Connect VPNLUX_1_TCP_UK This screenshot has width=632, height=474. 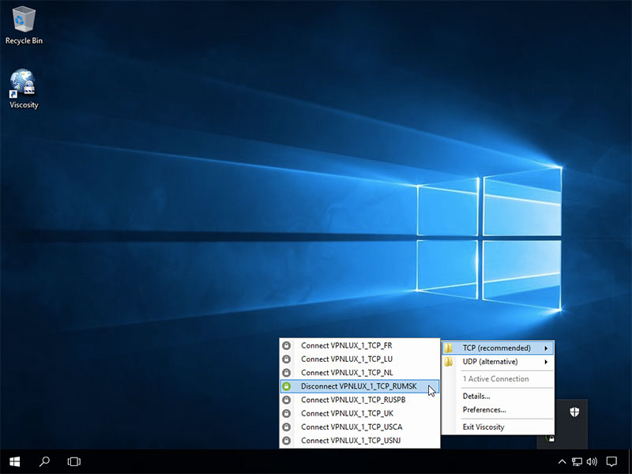[x=359, y=413]
